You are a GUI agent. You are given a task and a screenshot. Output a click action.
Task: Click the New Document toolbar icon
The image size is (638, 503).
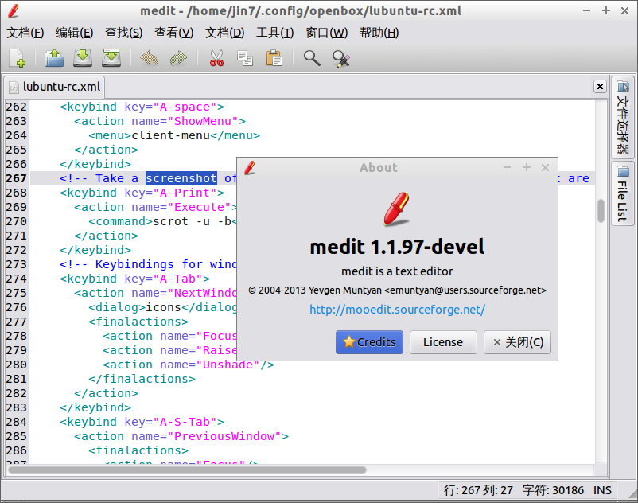18,58
